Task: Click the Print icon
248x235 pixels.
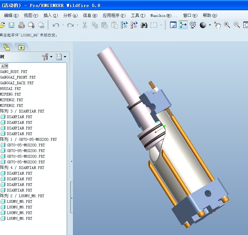Action: point(21,25)
